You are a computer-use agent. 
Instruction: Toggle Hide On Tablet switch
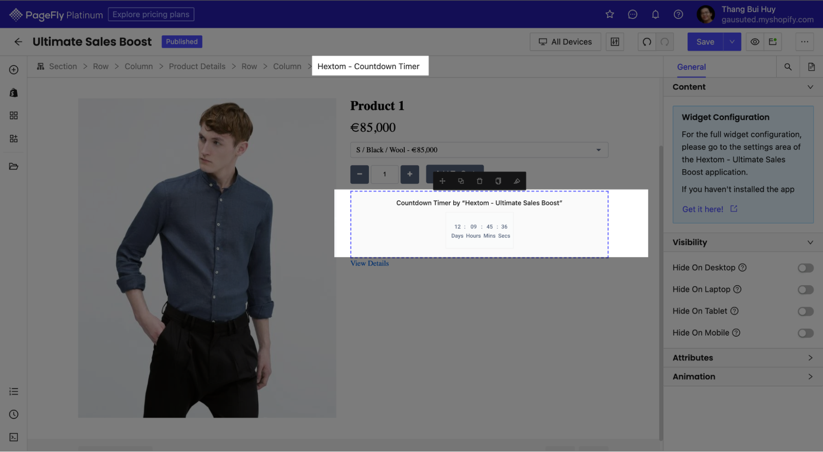click(805, 311)
